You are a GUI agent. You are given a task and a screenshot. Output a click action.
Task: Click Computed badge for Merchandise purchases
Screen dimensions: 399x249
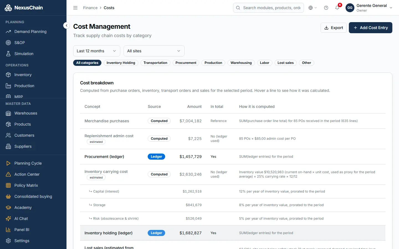159,121
